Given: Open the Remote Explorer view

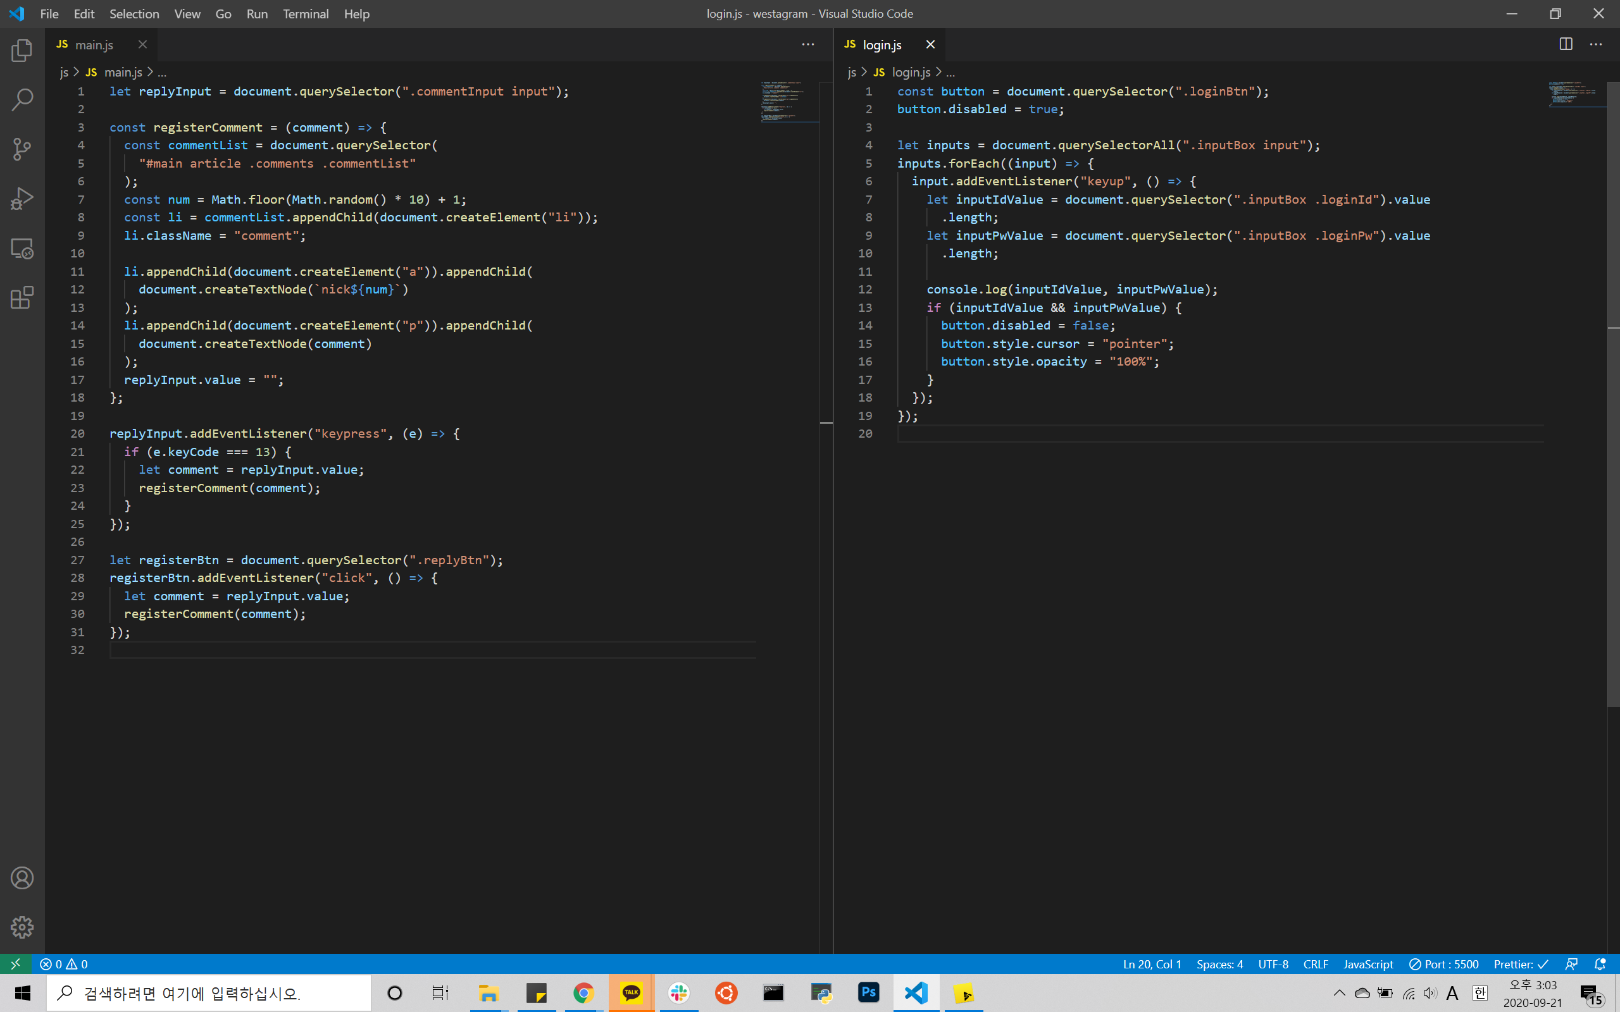Looking at the screenshot, I should [22, 249].
